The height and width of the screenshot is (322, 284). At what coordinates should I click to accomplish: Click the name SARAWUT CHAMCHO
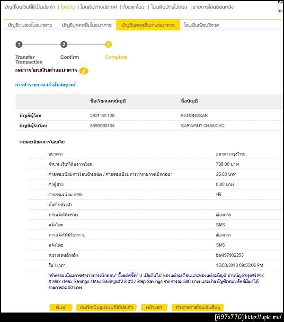click(x=203, y=125)
